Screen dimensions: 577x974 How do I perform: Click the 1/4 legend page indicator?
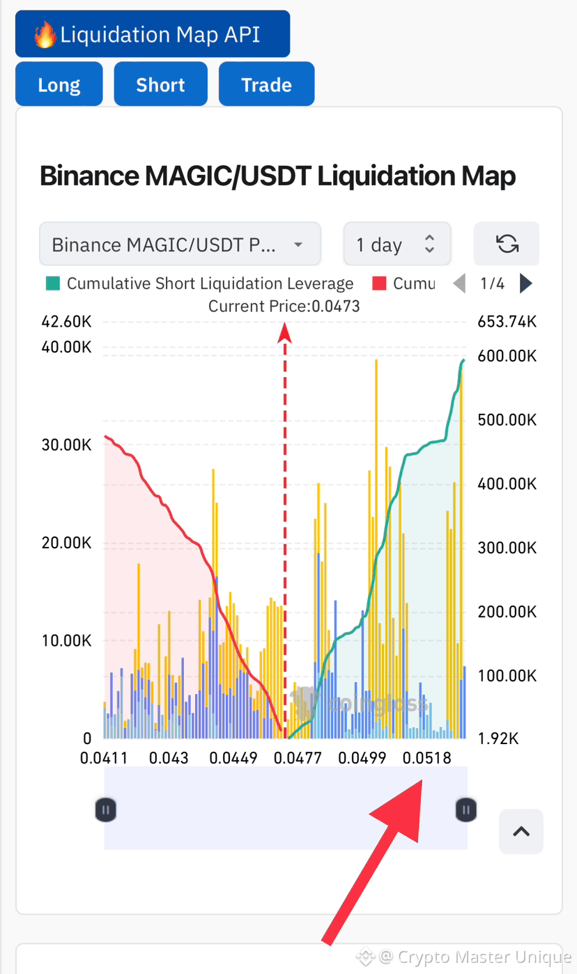(493, 284)
